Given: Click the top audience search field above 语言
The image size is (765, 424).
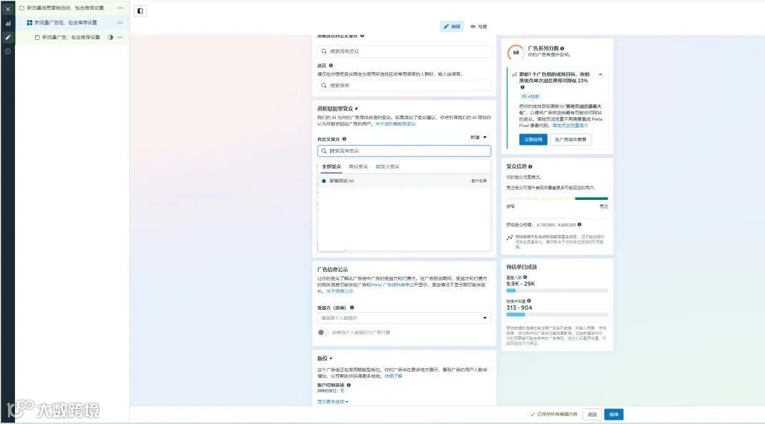Looking at the screenshot, I should tap(404, 51).
